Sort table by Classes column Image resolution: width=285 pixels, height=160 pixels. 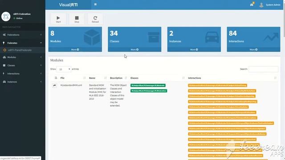tap(157, 78)
